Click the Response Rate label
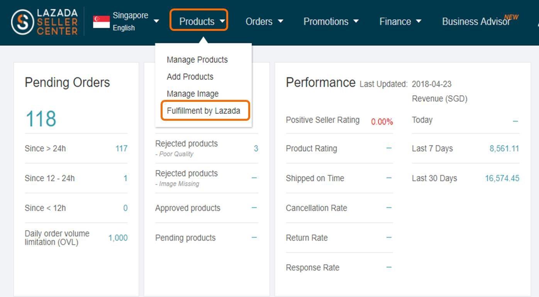 312,268
